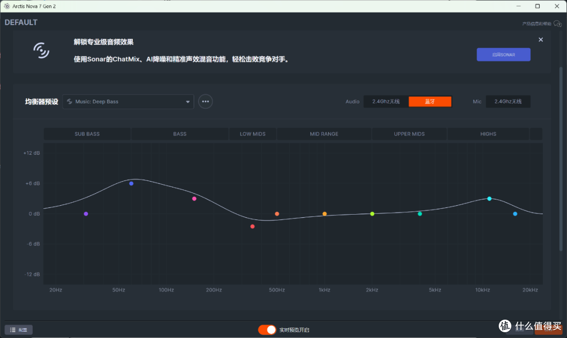Click the Sonar signal logo icon

[x=41, y=50]
